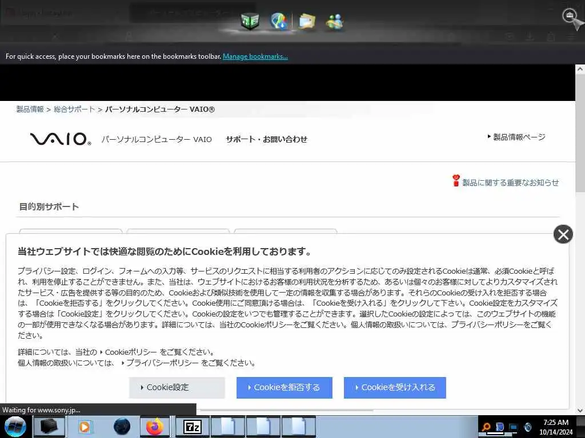The height and width of the screenshot is (438, 585).
Task: Click the vertical scrollbar thumb
Action: (x=580, y=133)
